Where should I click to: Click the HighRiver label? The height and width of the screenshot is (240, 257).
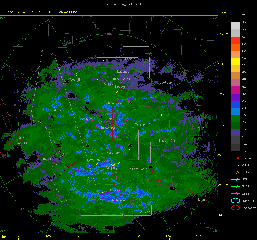pyautogui.click(x=118, y=200)
